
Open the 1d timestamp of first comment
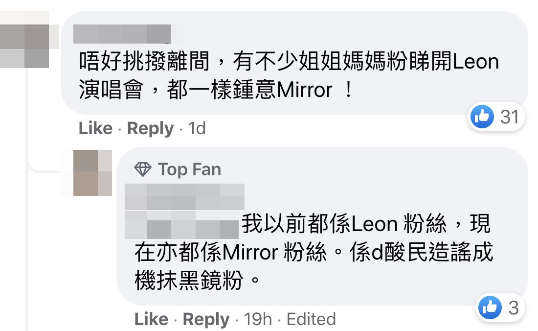point(197,128)
